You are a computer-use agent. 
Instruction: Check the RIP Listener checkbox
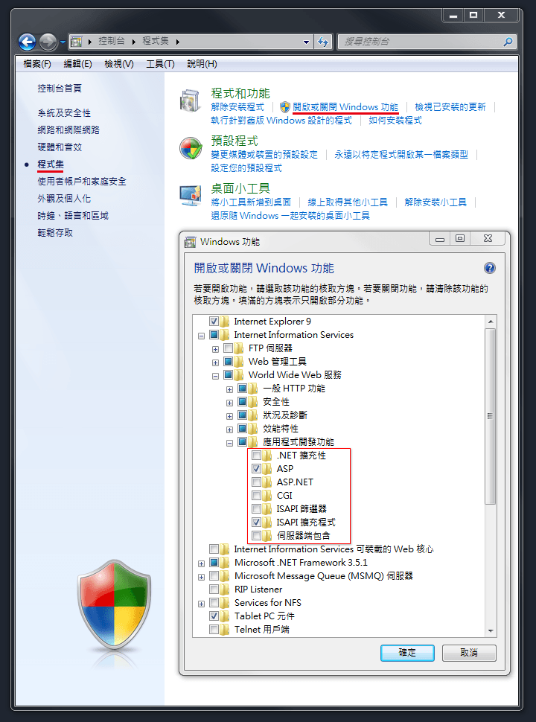(x=214, y=590)
